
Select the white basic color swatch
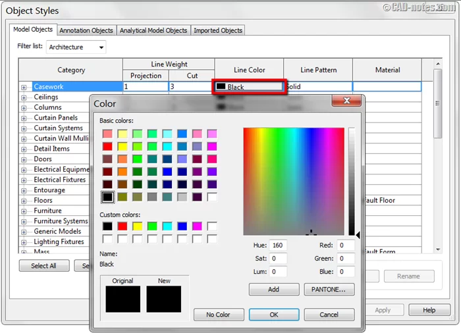(x=212, y=197)
